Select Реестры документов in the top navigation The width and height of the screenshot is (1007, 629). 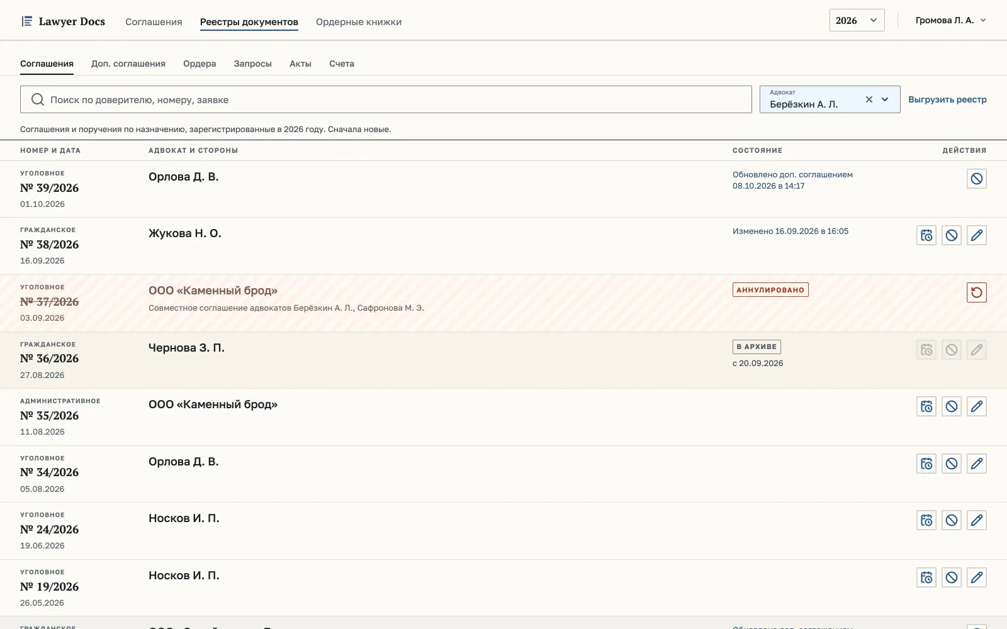(x=249, y=22)
